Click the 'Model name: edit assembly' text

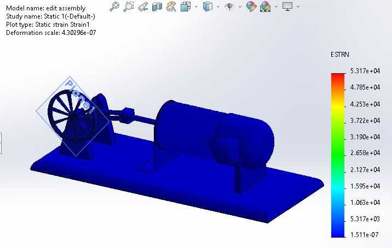[46, 8]
